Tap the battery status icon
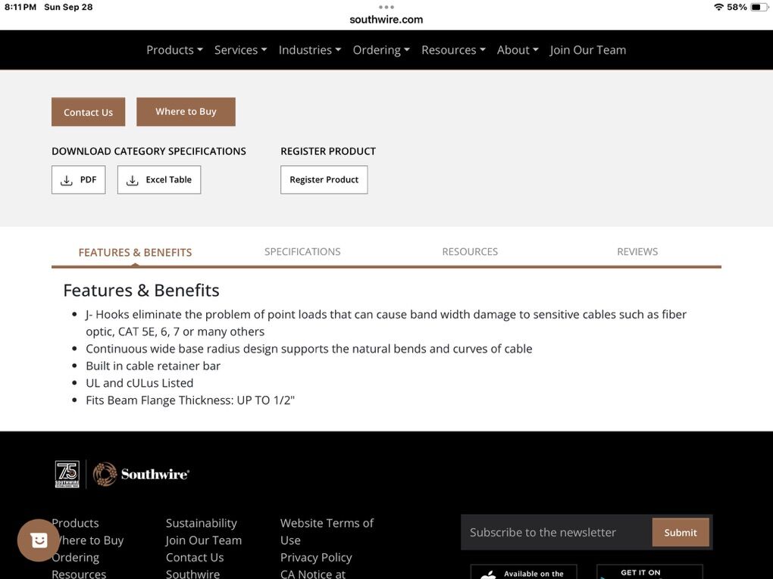Viewport: 773px width, 579px height. [759, 7]
